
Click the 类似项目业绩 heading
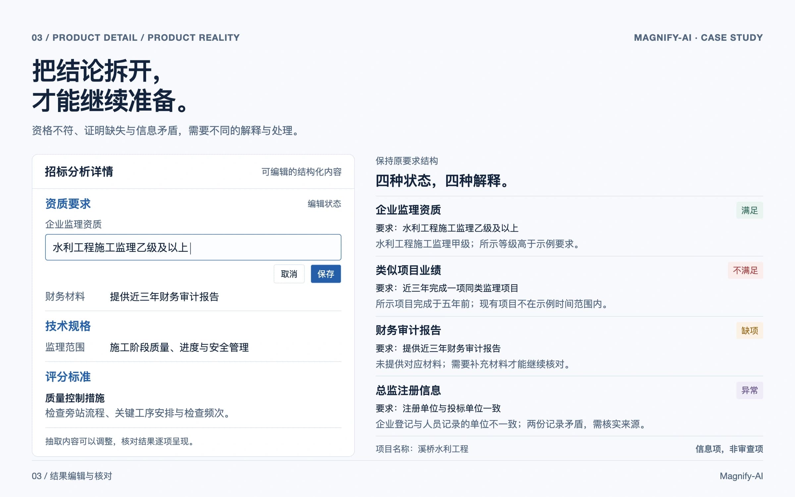(408, 270)
